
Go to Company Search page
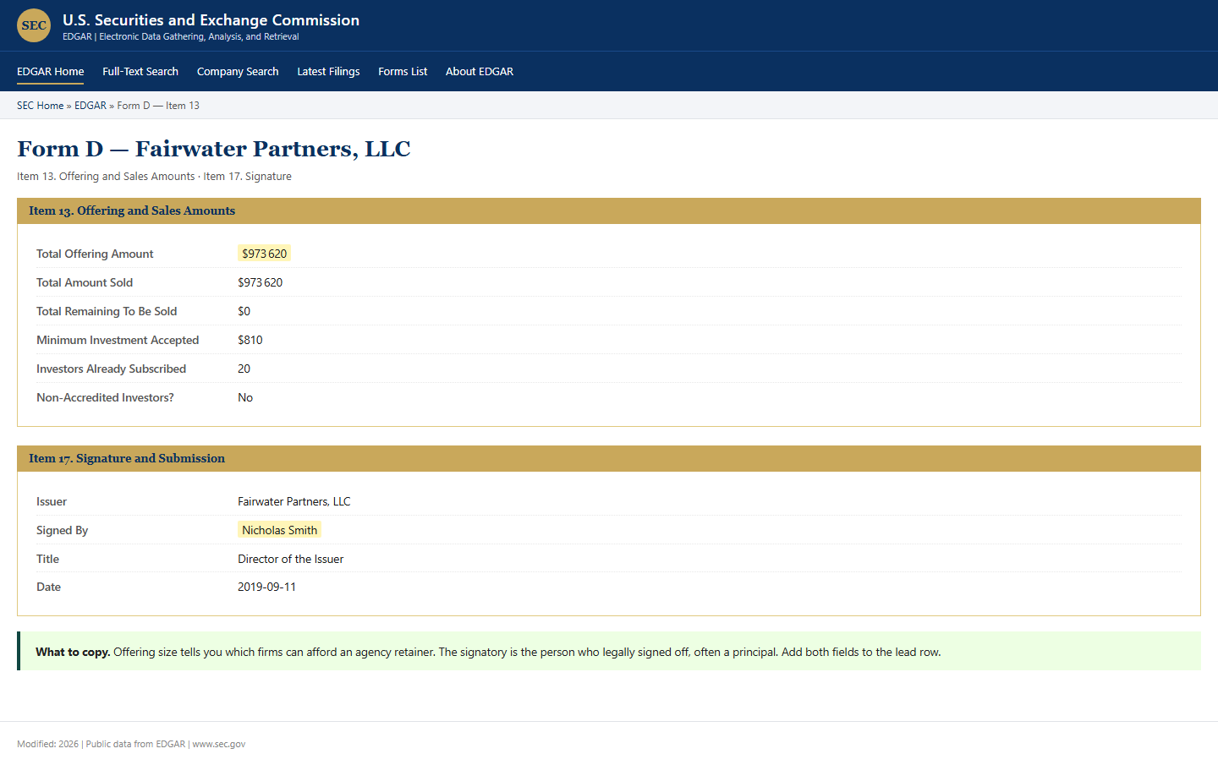[x=238, y=72]
